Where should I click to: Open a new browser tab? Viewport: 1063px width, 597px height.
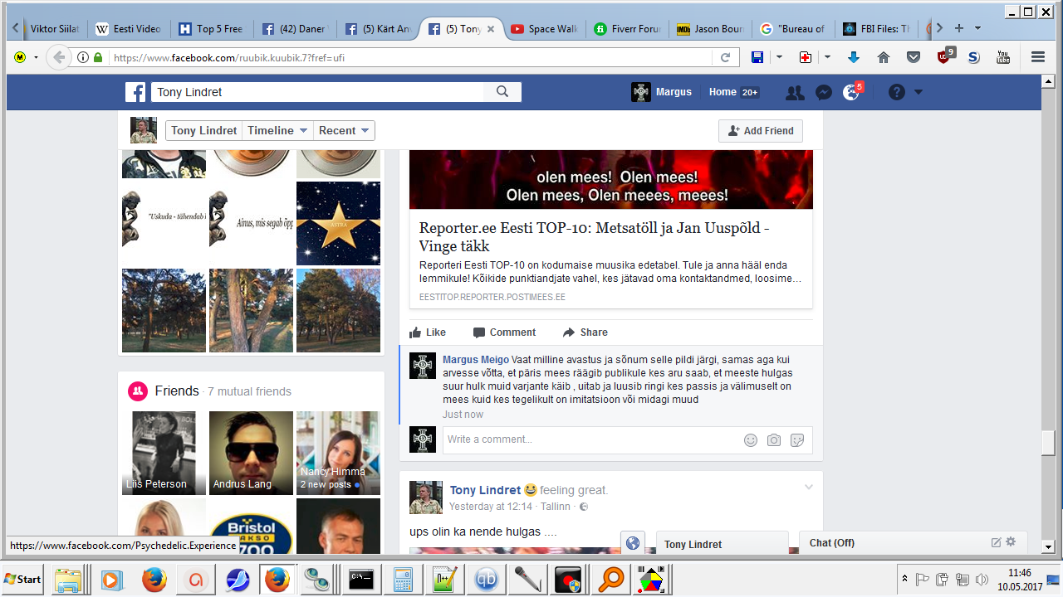point(959,28)
